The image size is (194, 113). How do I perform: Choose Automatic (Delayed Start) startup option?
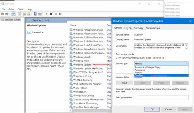point(161,67)
